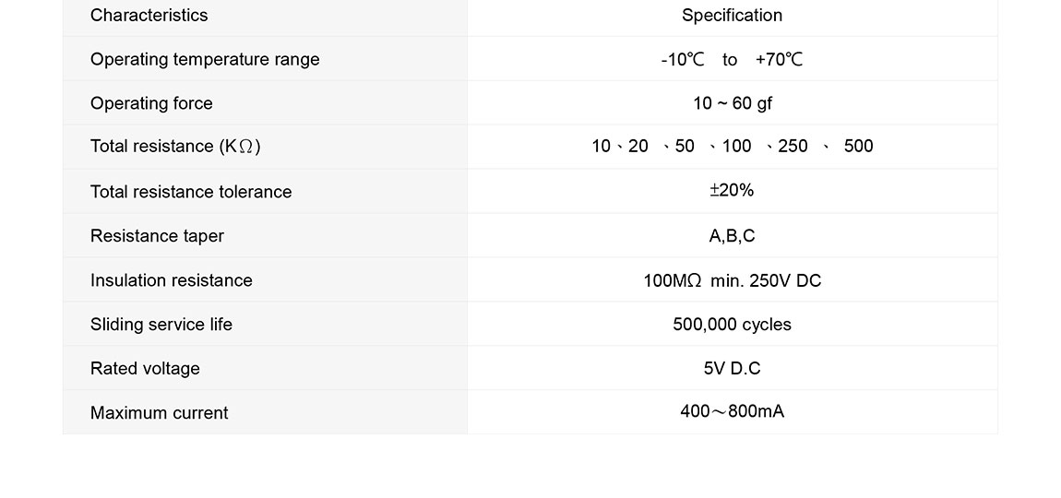Select the Operating force label
Image resolution: width=1061 pixels, height=498 pixels.
151,103
